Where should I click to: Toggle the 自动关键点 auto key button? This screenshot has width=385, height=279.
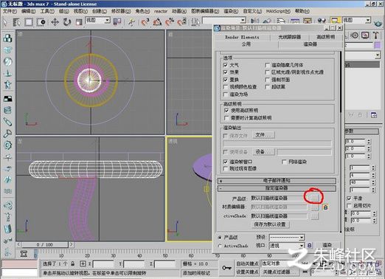click(247, 263)
